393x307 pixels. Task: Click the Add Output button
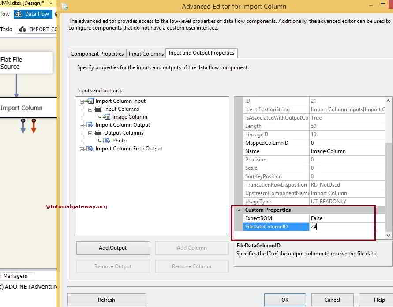112,247
